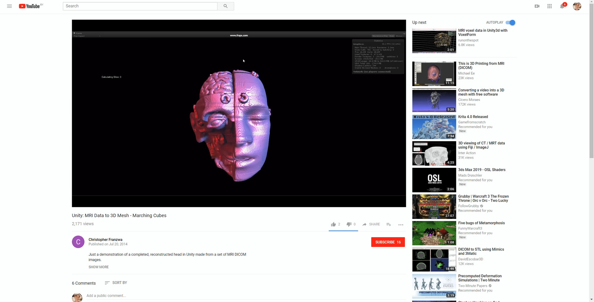Click the Search input field
The width and height of the screenshot is (594, 302).
(140, 6)
